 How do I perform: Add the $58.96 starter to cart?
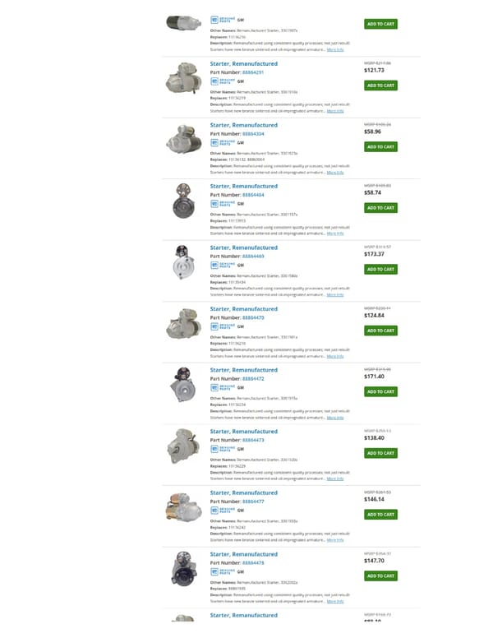tap(380, 147)
